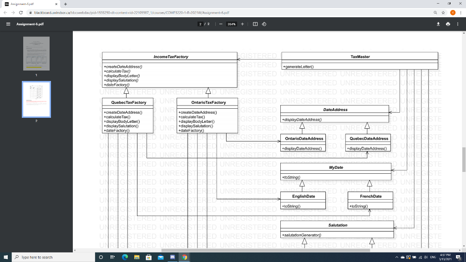466x262 pixels.
Task: Open a new browser tab
Action: pos(66,4)
